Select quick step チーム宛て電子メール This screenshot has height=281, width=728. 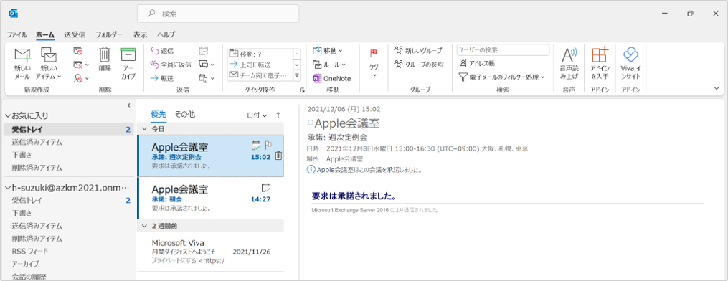tap(260, 75)
